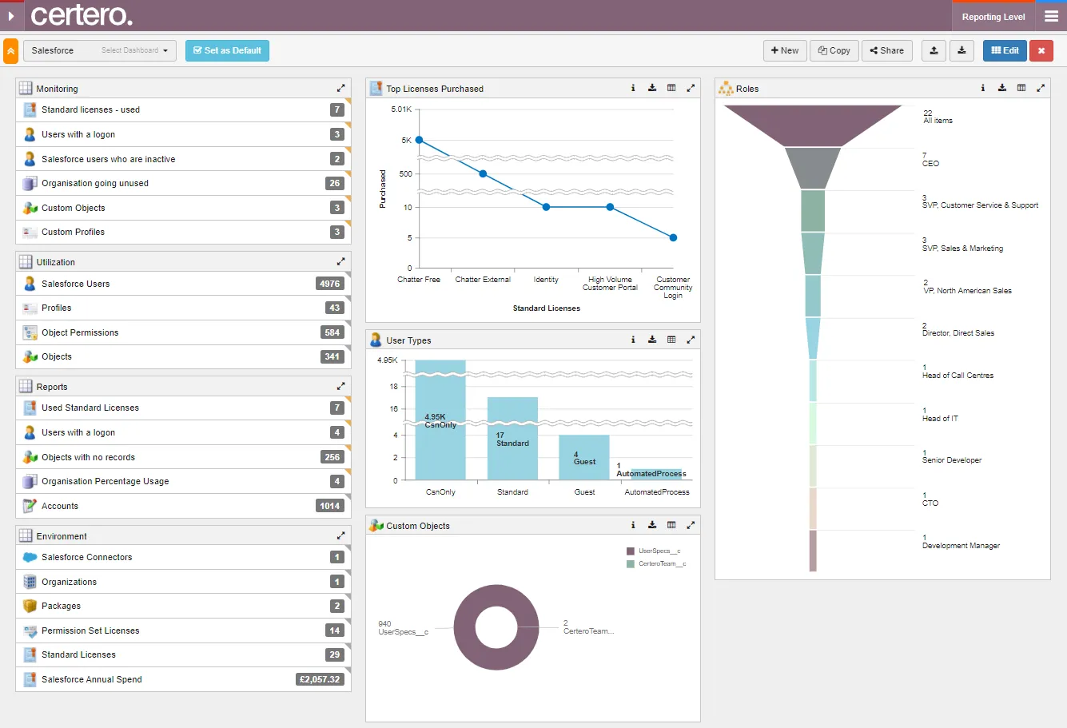Screen dimensions: 1067x728
Task: Maximize the Environment panel
Action: (340, 535)
